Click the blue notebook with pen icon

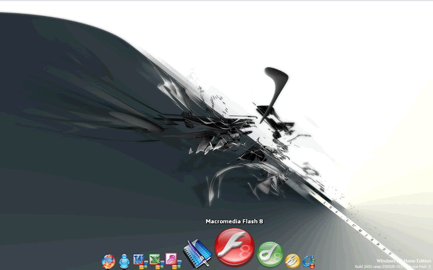tap(196, 253)
